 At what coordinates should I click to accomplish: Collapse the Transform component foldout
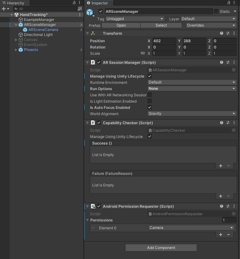[x=87, y=33]
